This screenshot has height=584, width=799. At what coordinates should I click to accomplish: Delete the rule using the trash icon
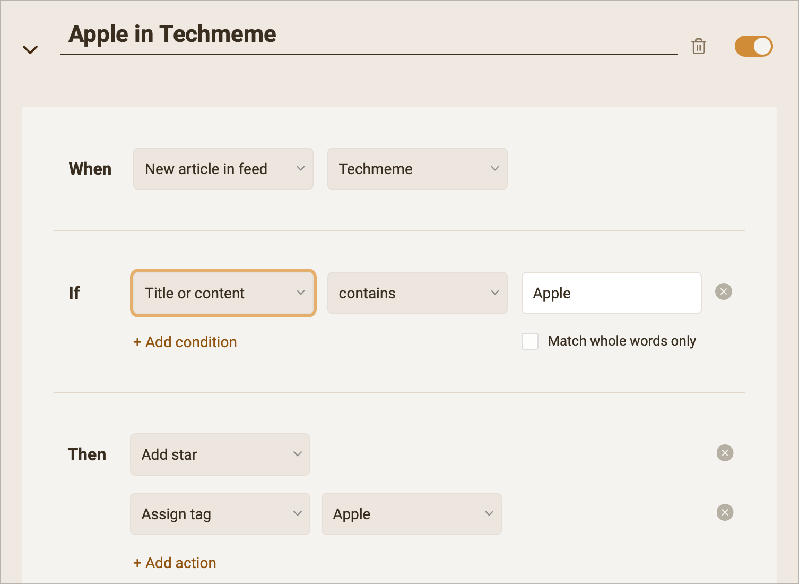click(x=699, y=46)
